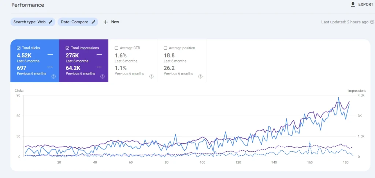Open the Search type: Web filter chip
Viewport: 375px width, 178px height.
click(33, 22)
